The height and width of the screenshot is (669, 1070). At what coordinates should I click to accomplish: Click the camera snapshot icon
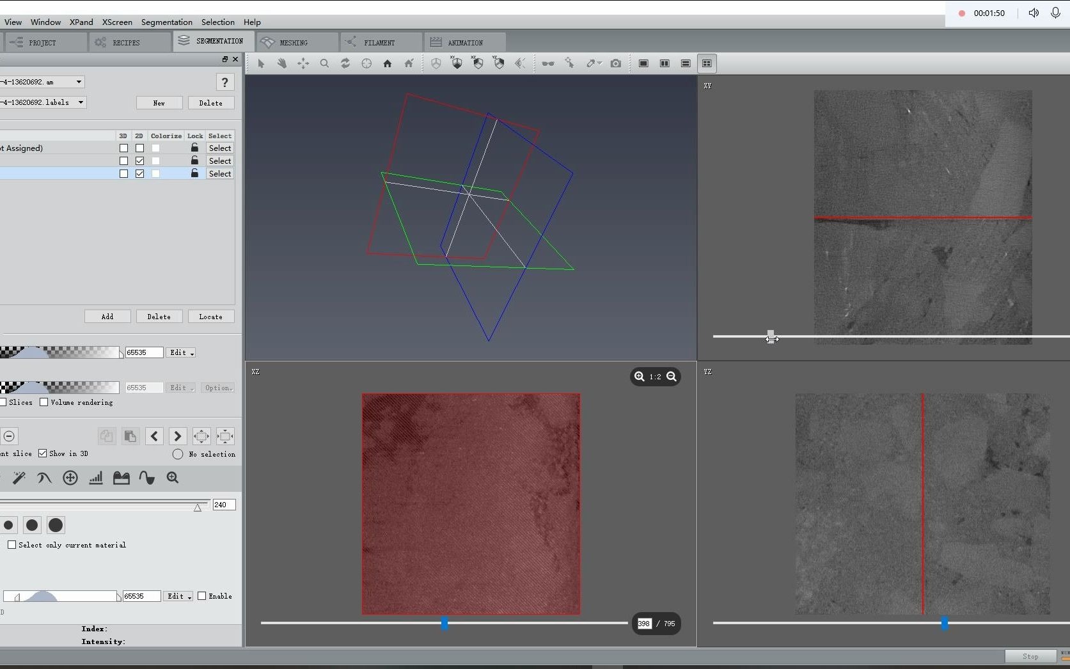pyautogui.click(x=615, y=63)
